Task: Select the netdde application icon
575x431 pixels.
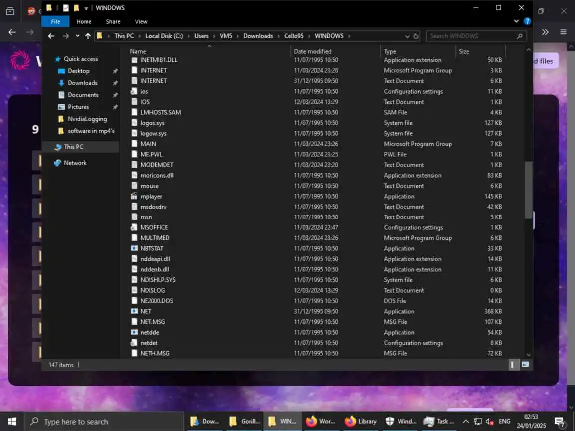Action: [x=134, y=332]
